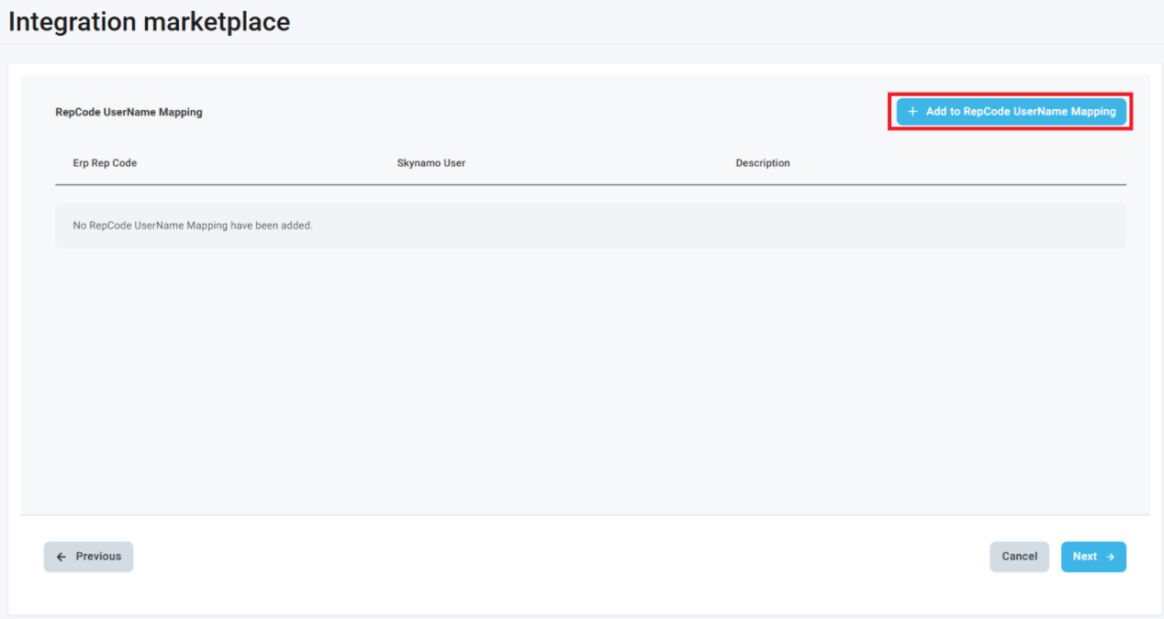1164x619 pixels.
Task: Click the Description column header
Action: [x=762, y=163]
